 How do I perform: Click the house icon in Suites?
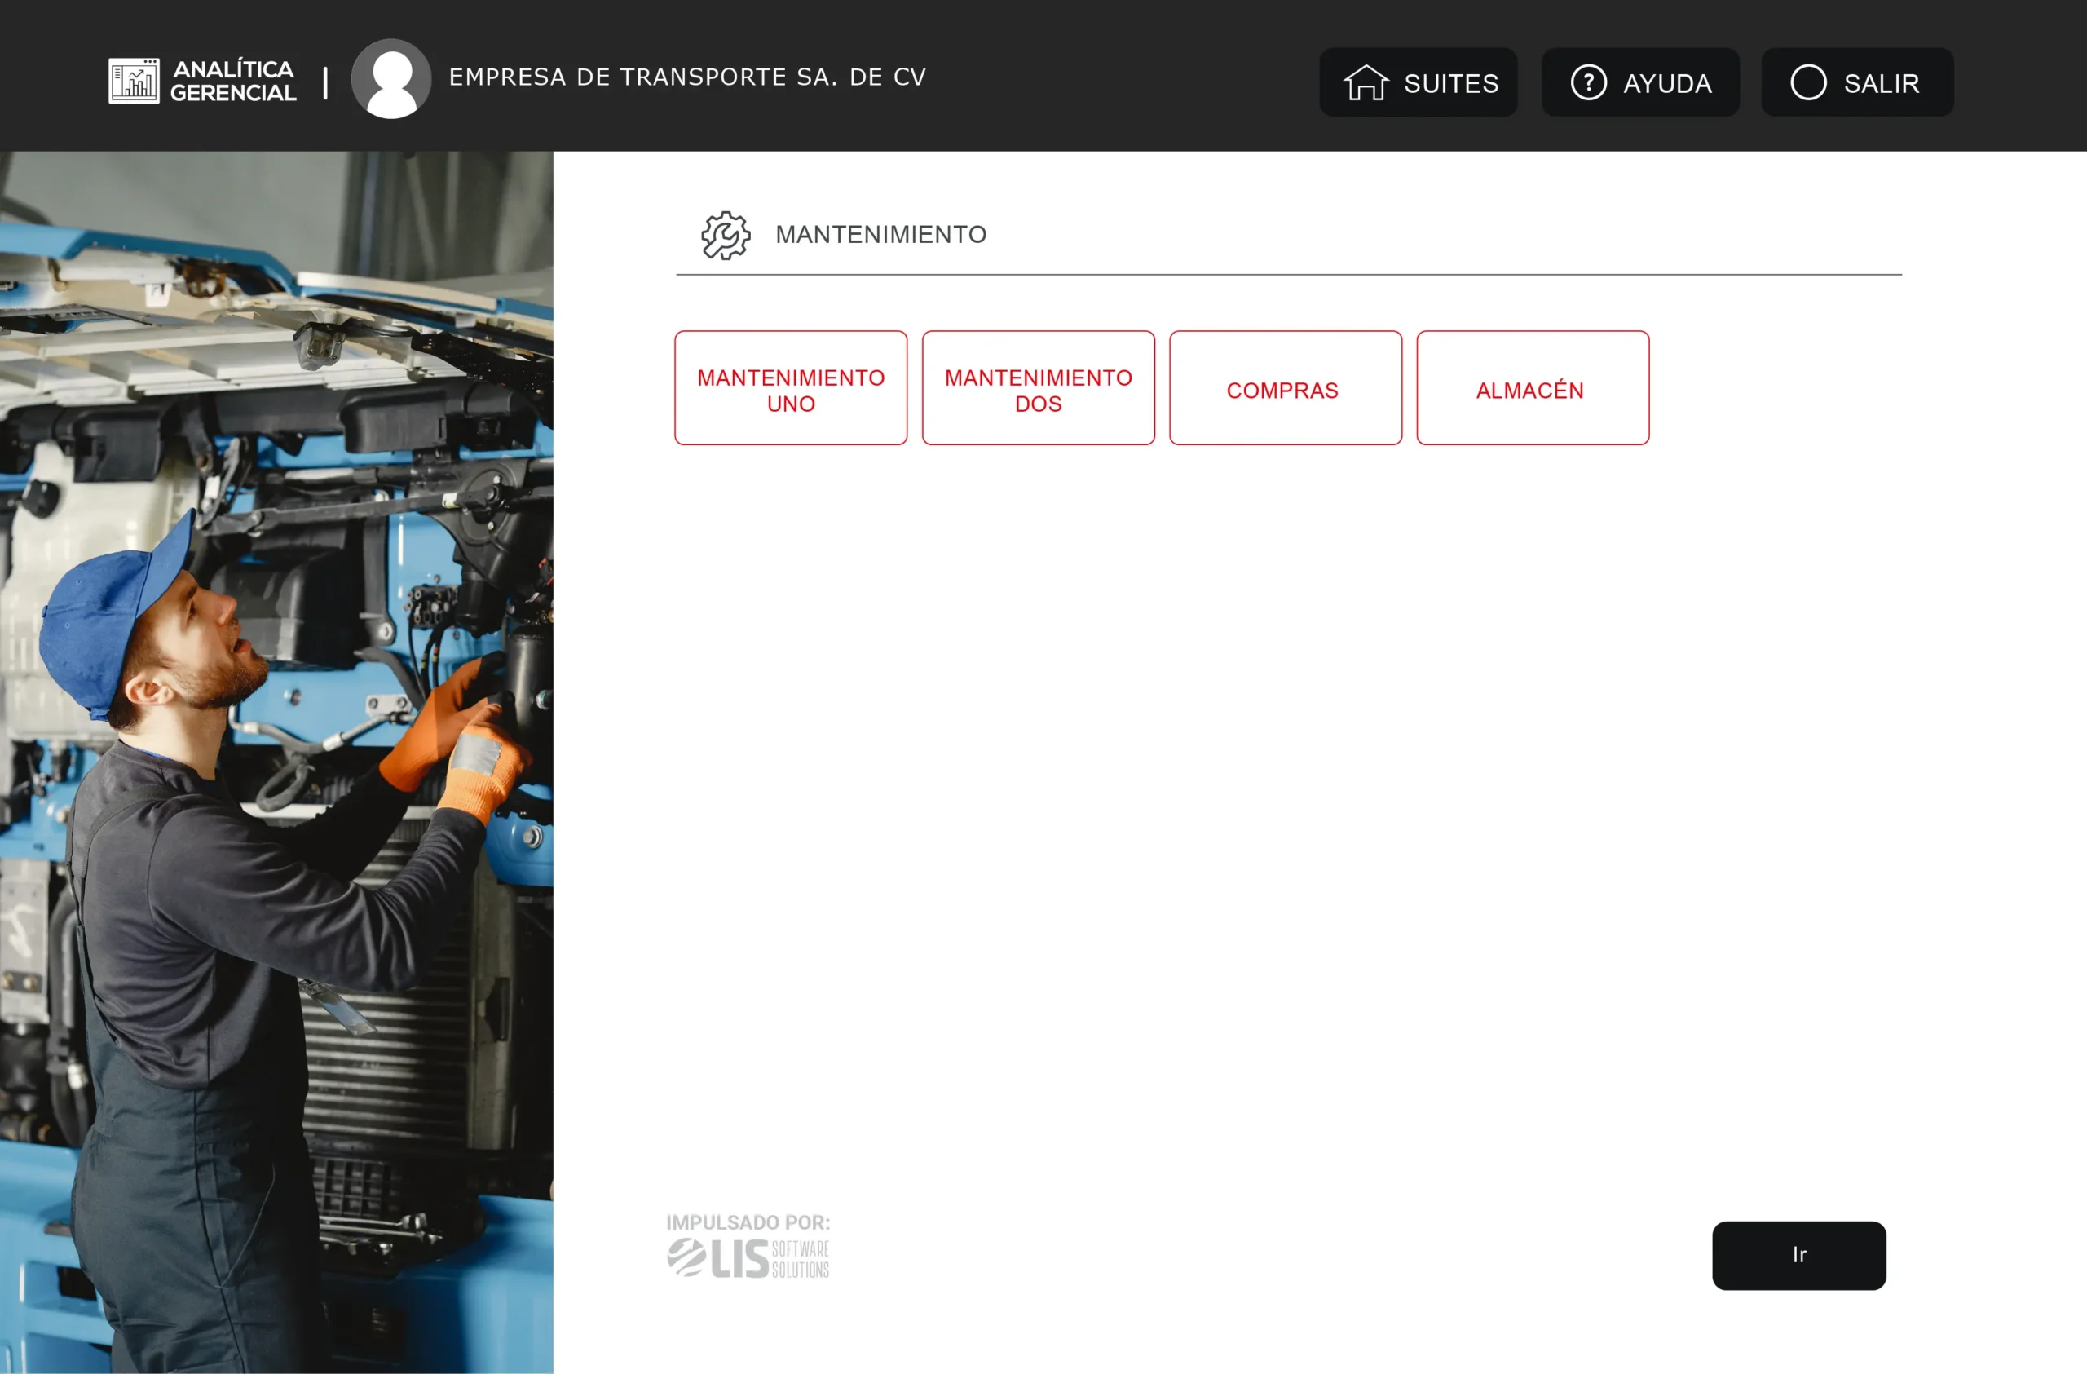[x=1366, y=82]
